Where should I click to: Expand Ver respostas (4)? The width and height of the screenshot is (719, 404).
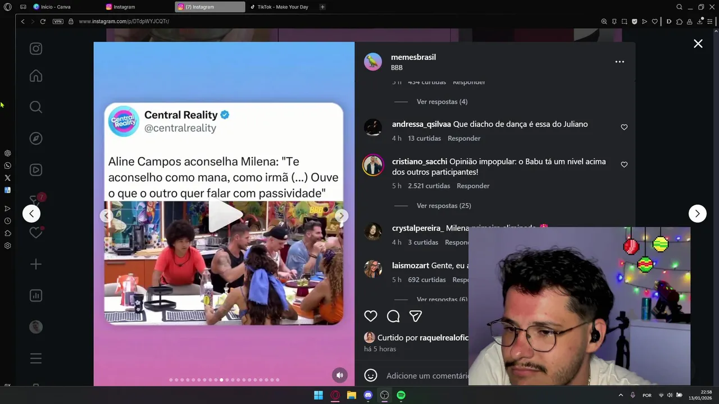[442, 102]
